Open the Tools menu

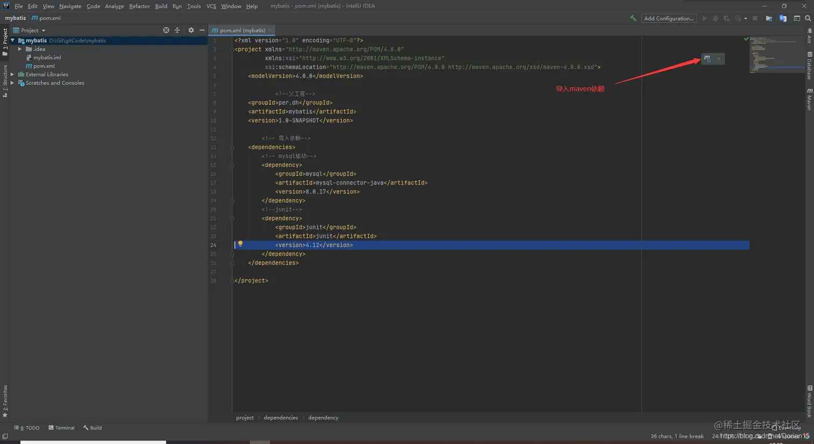coord(194,6)
